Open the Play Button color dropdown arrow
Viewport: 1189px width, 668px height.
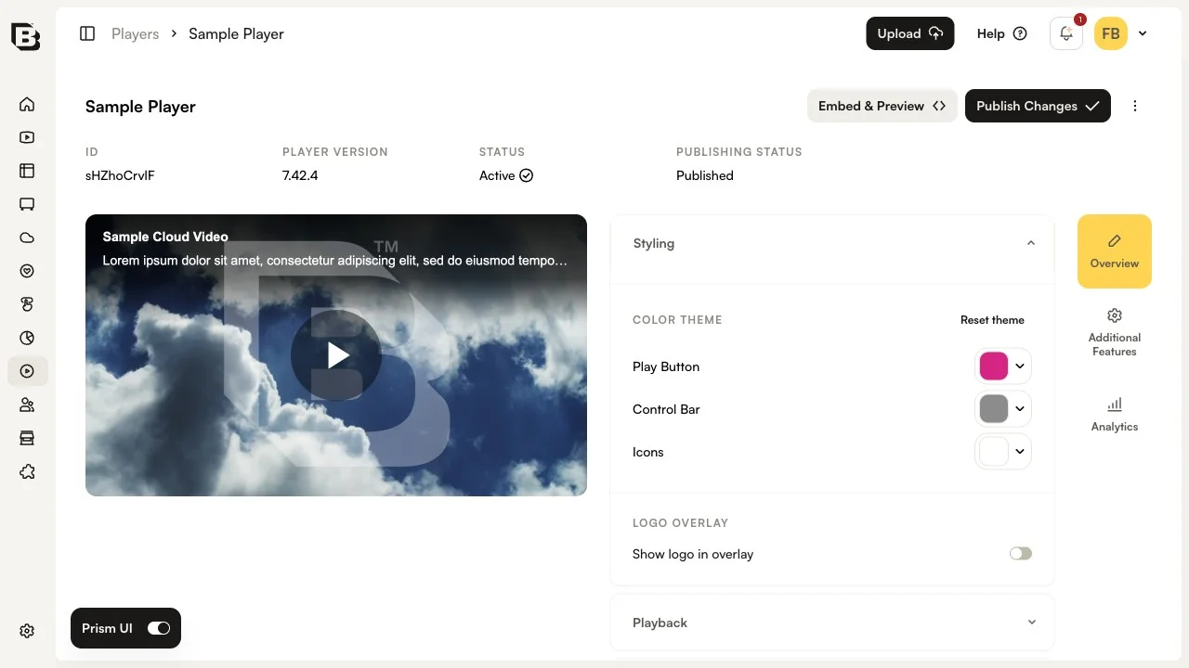tap(1020, 366)
